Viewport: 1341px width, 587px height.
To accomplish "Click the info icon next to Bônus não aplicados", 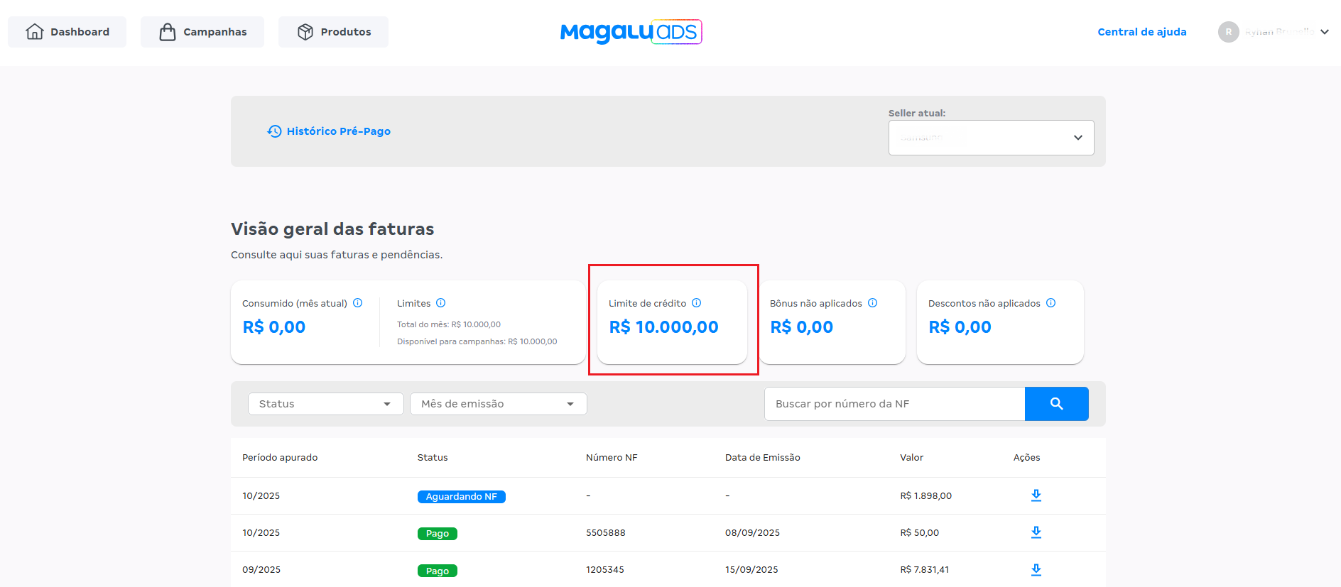I will [873, 303].
